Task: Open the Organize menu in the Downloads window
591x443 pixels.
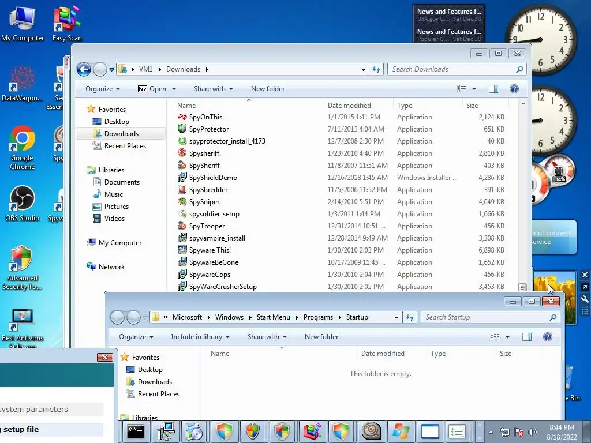Action: pyautogui.click(x=103, y=89)
